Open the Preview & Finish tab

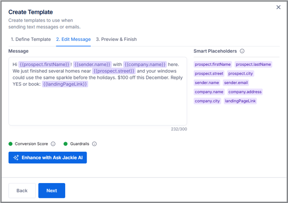(116, 39)
